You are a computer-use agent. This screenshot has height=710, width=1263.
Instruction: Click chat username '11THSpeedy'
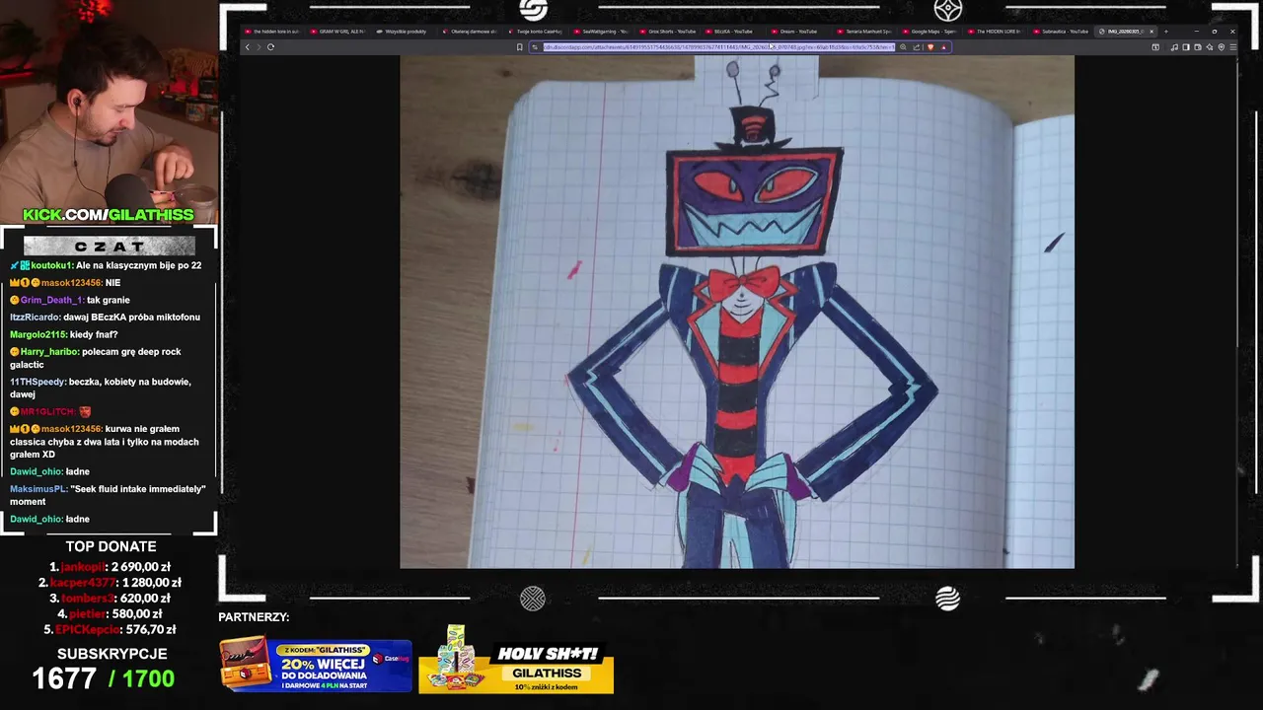37,382
